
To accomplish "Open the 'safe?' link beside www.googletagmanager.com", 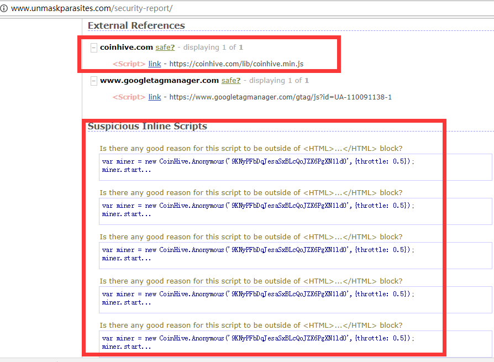I will (231, 80).
